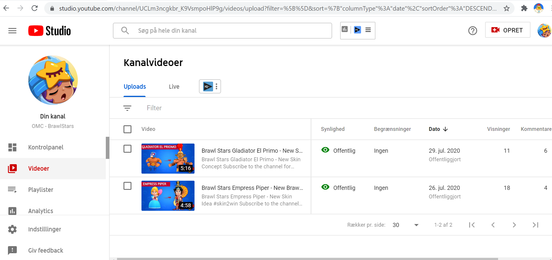Click visibility eye for Empress Piper
This screenshot has width=552, height=260.
[325, 187]
